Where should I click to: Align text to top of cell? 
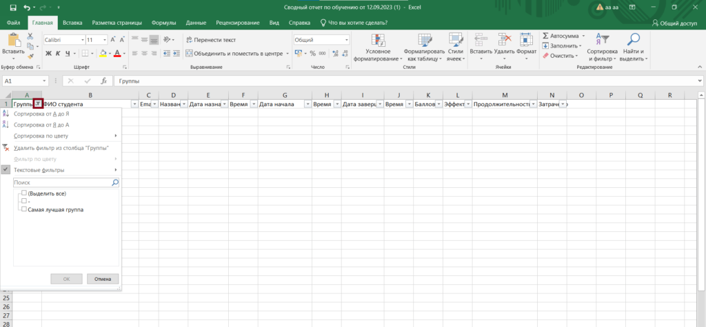pos(134,39)
